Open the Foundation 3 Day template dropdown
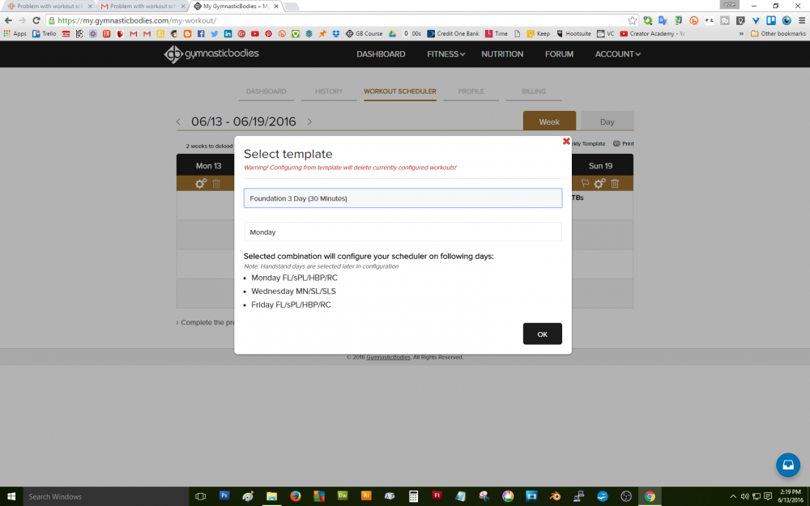The height and width of the screenshot is (506, 810). pyautogui.click(x=403, y=198)
